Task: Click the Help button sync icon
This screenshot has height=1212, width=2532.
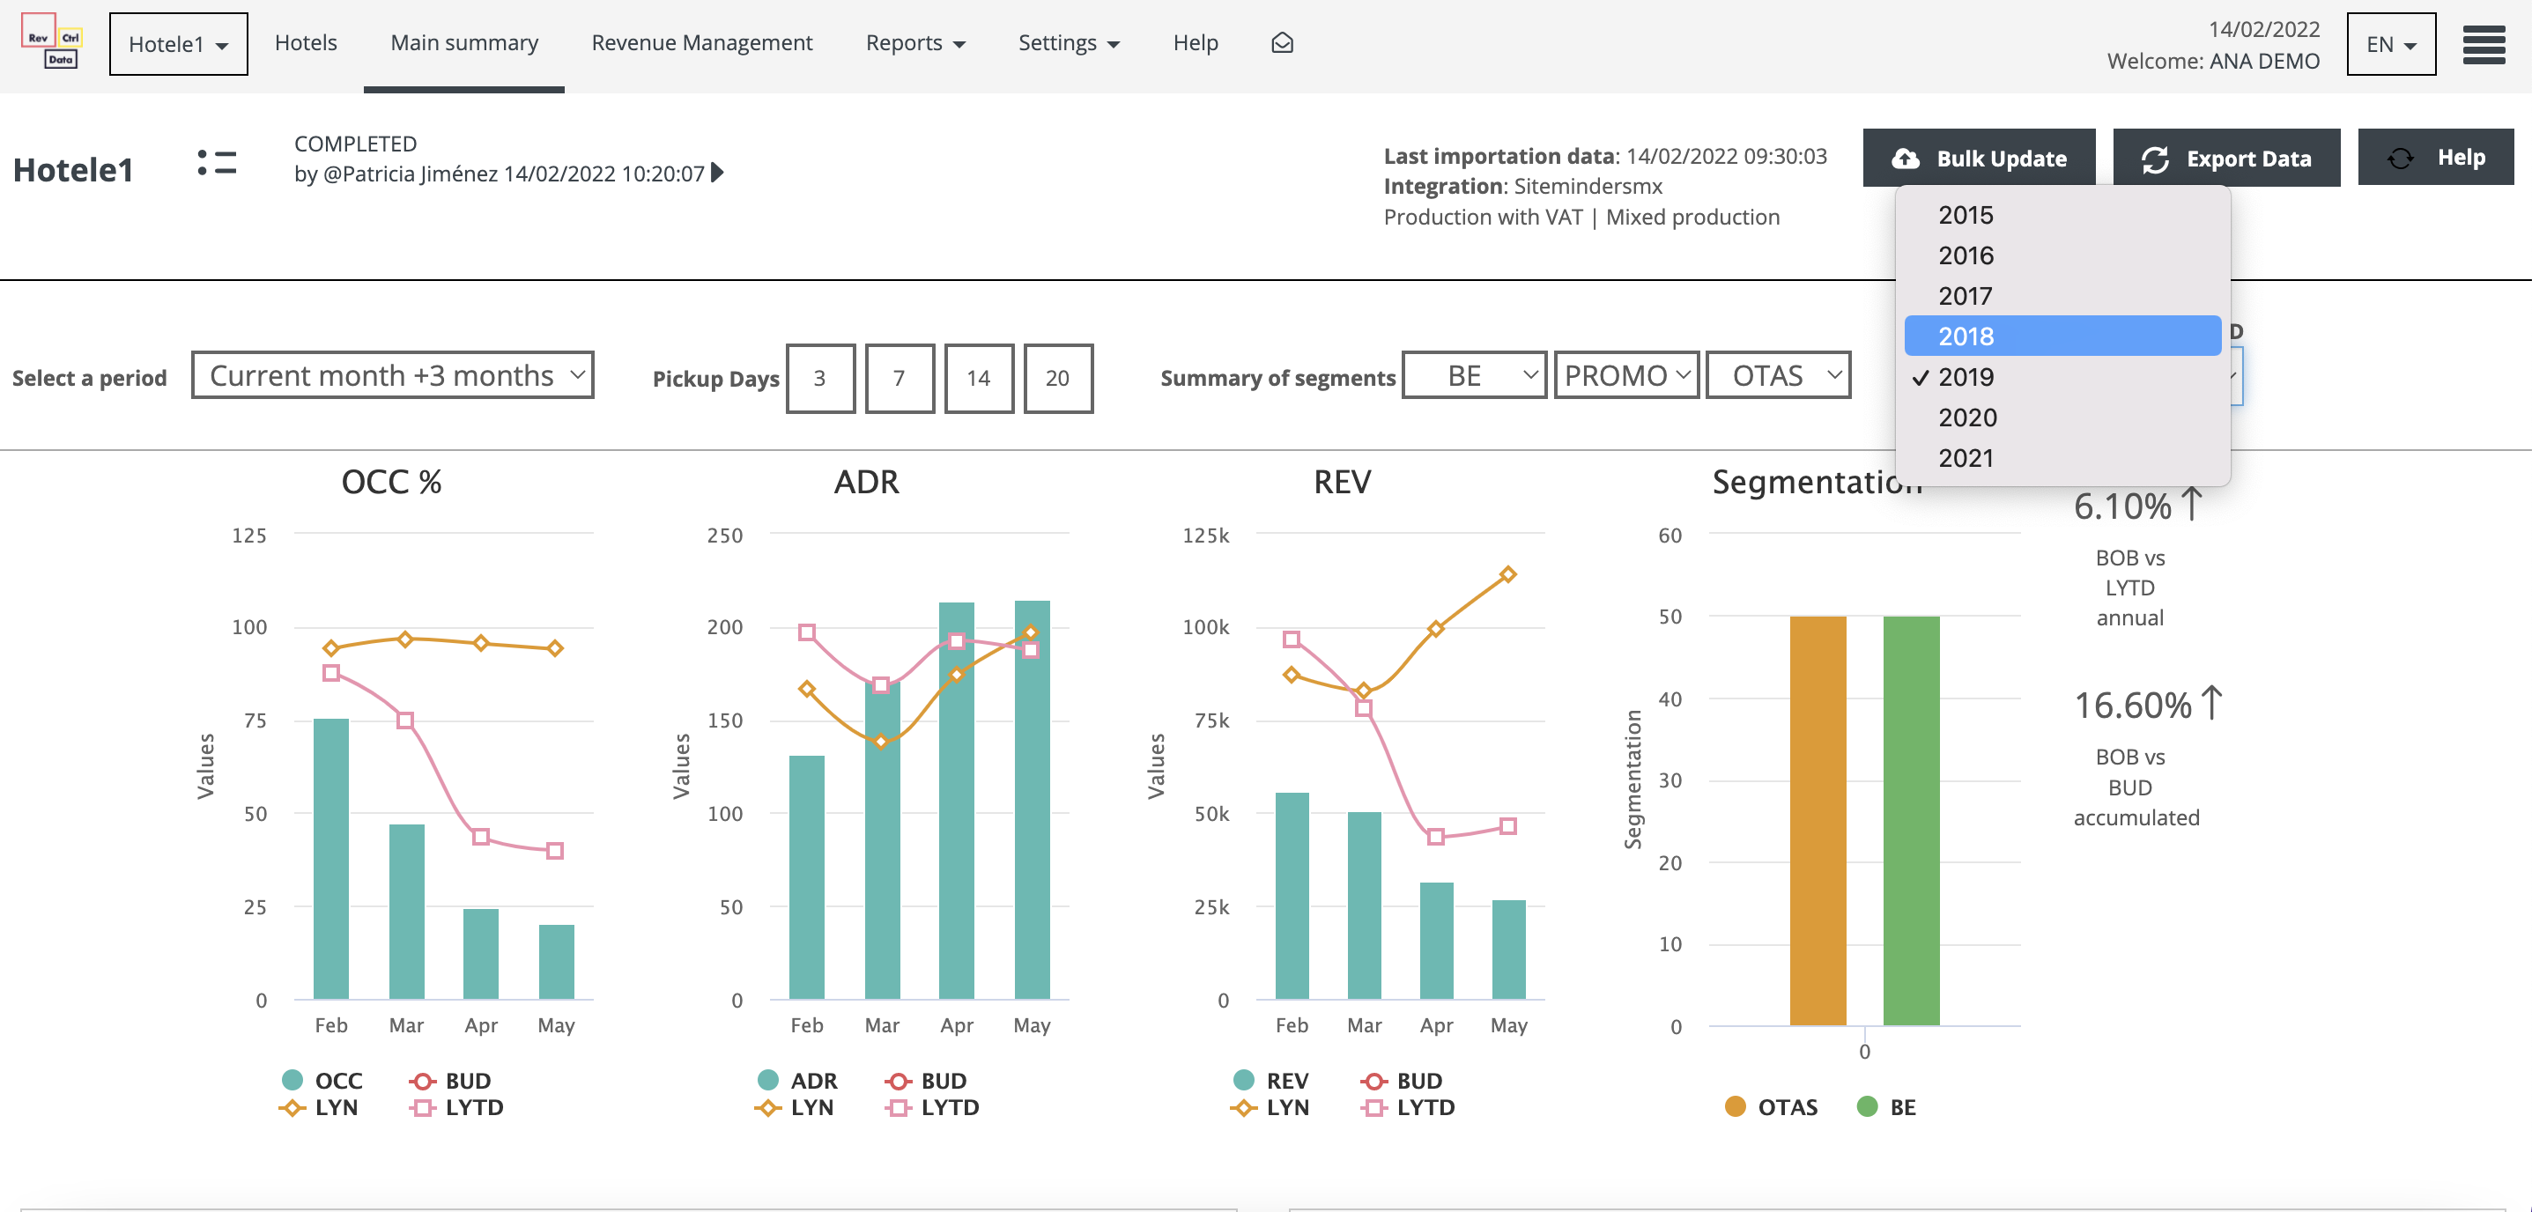Action: pos(2400,159)
